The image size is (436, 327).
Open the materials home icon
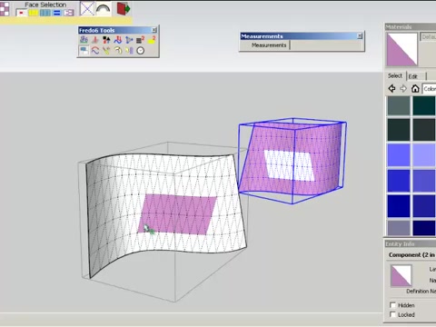[x=415, y=88]
